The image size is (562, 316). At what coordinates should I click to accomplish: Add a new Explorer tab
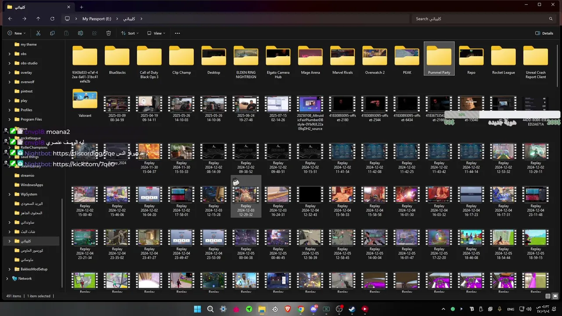point(81,7)
